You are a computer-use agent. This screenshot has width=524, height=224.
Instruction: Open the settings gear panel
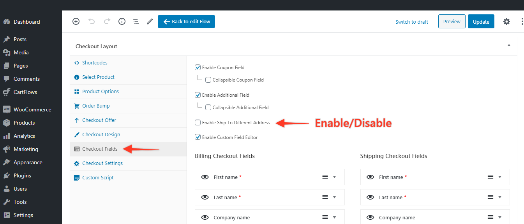pyautogui.click(x=506, y=21)
